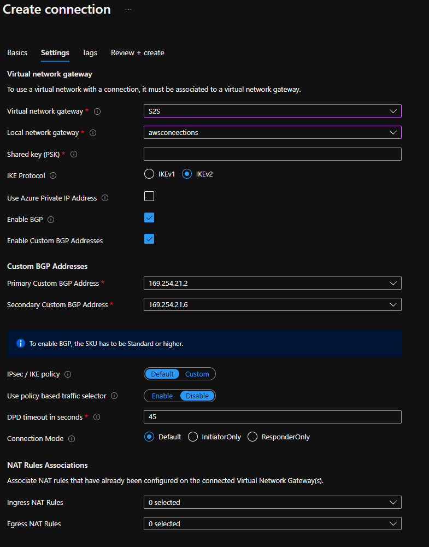Click the ellipsis next to Create connection title

tap(128, 9)
